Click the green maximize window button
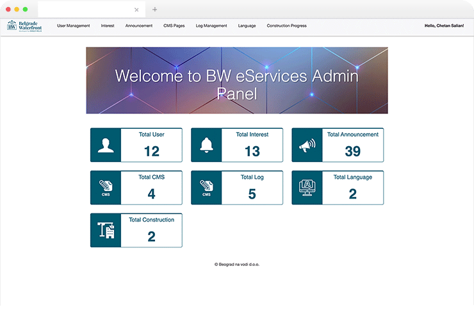The width and height of the screenshot is (474, 314). [x=26, y=10]
